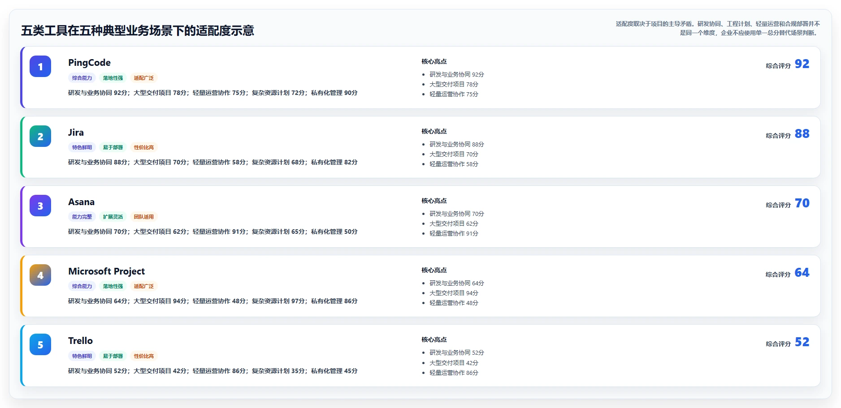Click the rank 4 orange badge
Viewport: 841px width, 408px height.
pos(40,275)
